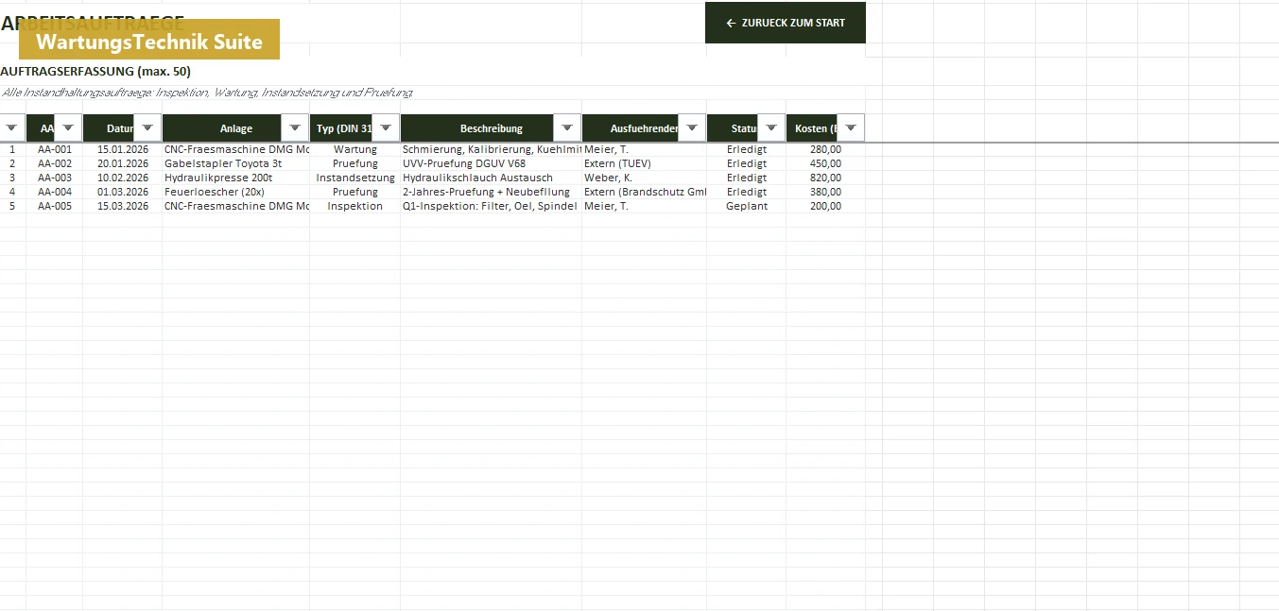This screenshot has height=611, width=1279.
Task: Open the Status column filter dropdown
Action: click(770, 128)
